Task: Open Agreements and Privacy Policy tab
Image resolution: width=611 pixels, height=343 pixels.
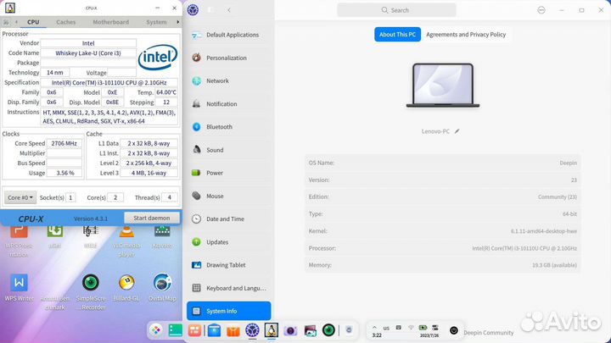Action: pos(466,35)
